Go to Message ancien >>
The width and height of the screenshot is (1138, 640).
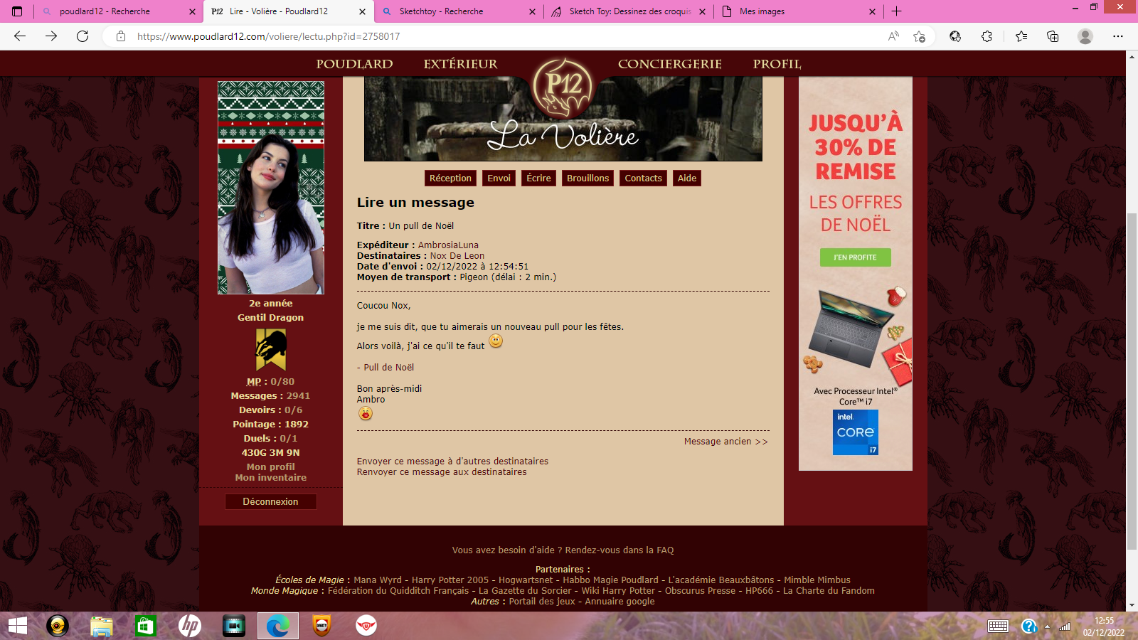tap(725, 442)
